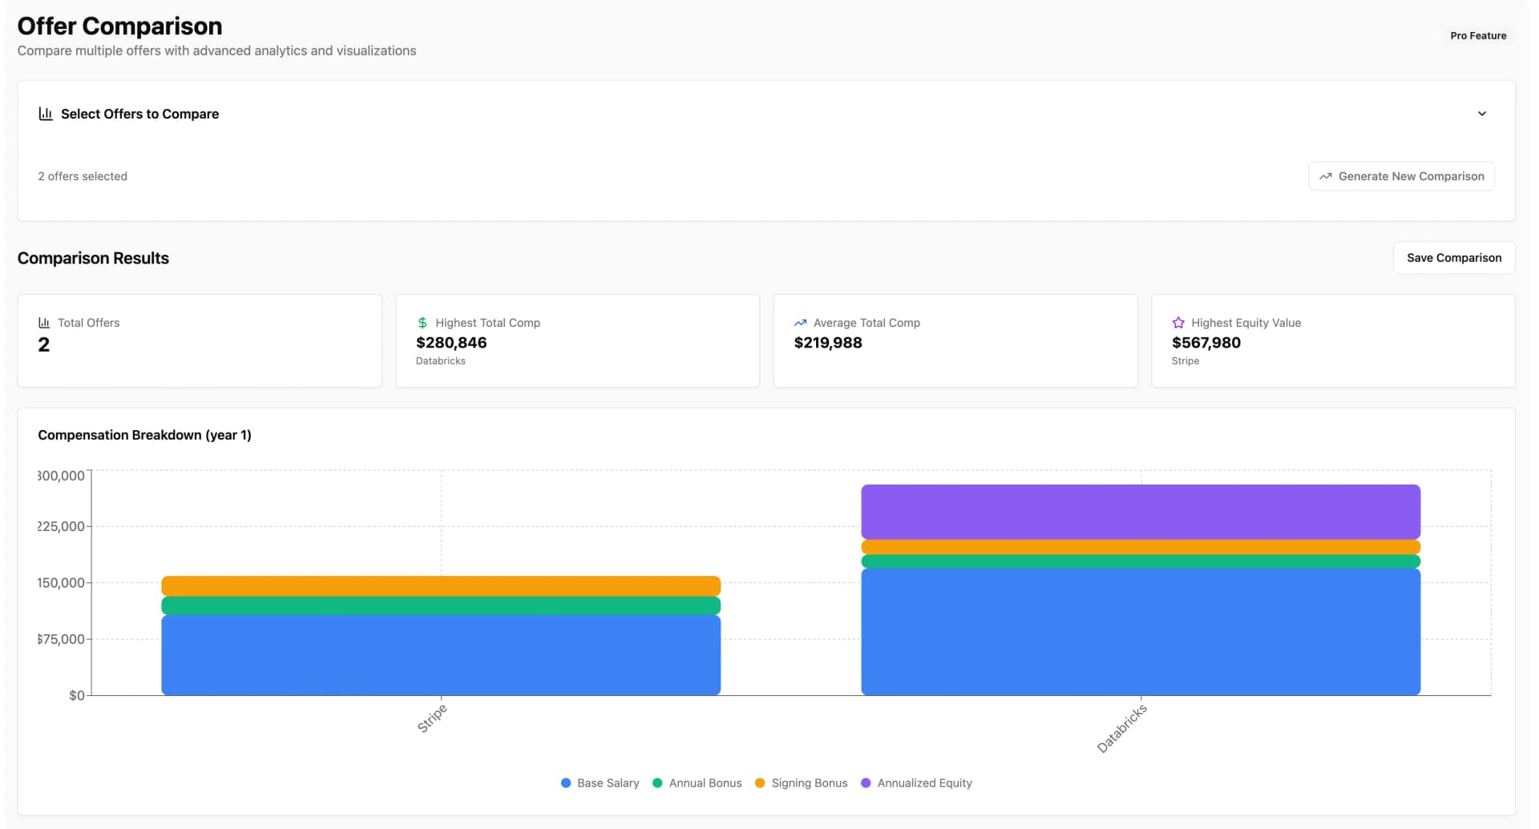The image size is (1539, 829).
Task: Click the Save Comparison button
Action: coord(1453,257)
